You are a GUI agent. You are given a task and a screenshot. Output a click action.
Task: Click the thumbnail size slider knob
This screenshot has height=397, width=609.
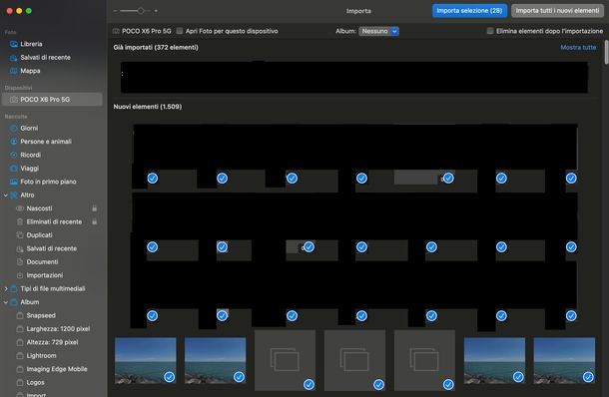(141, 11)
